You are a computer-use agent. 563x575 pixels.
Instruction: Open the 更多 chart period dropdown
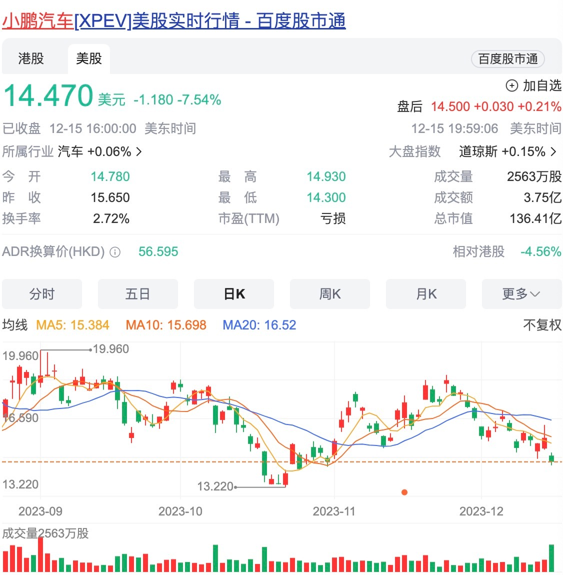(521, 294)
